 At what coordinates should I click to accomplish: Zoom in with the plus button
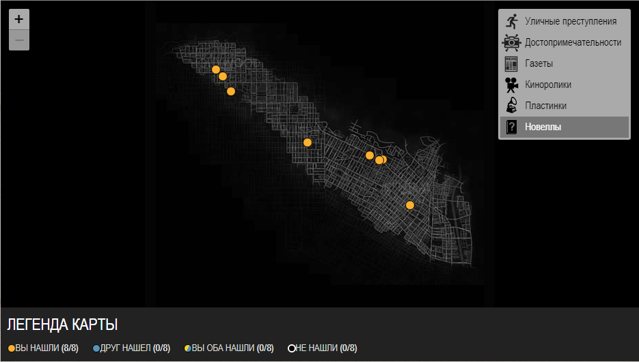click(19, 19)
